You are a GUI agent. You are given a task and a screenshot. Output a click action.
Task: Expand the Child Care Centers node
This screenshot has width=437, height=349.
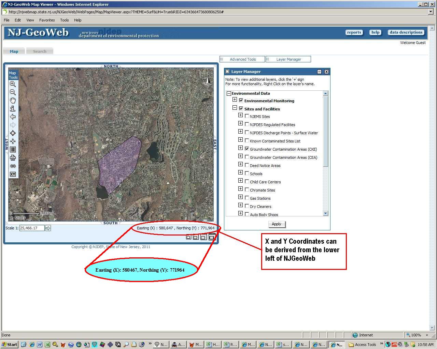point(240,181)
